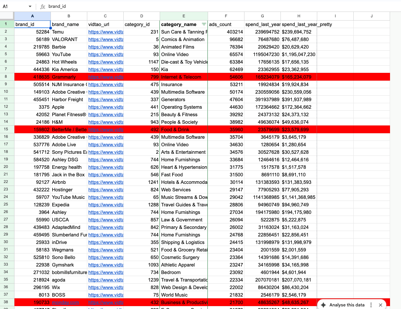Select the pretty spend cell $94,960,749
Viewport: 401px width, 309px height.
pyautogui.click(x=299, y=205)
